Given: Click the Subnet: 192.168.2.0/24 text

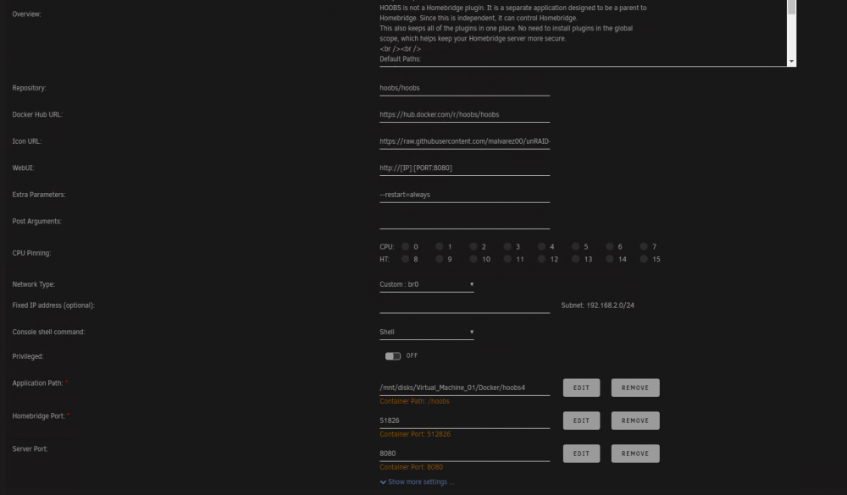Looking at the screenshot, I should coord(597,305).
